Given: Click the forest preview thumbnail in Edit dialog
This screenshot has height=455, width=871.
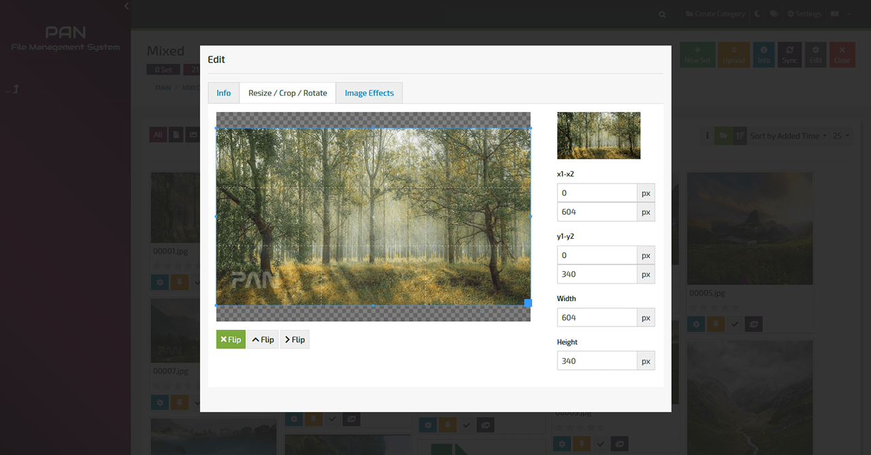Looking at the screenshot, I should click(599, 135).
